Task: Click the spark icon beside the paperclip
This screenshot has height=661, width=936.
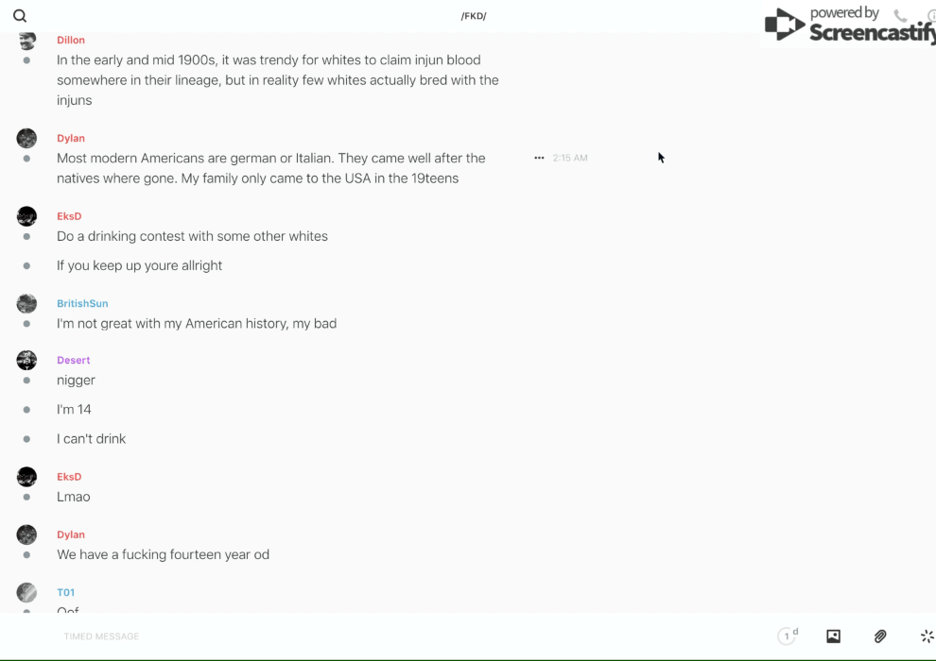Action: (927, 636)
